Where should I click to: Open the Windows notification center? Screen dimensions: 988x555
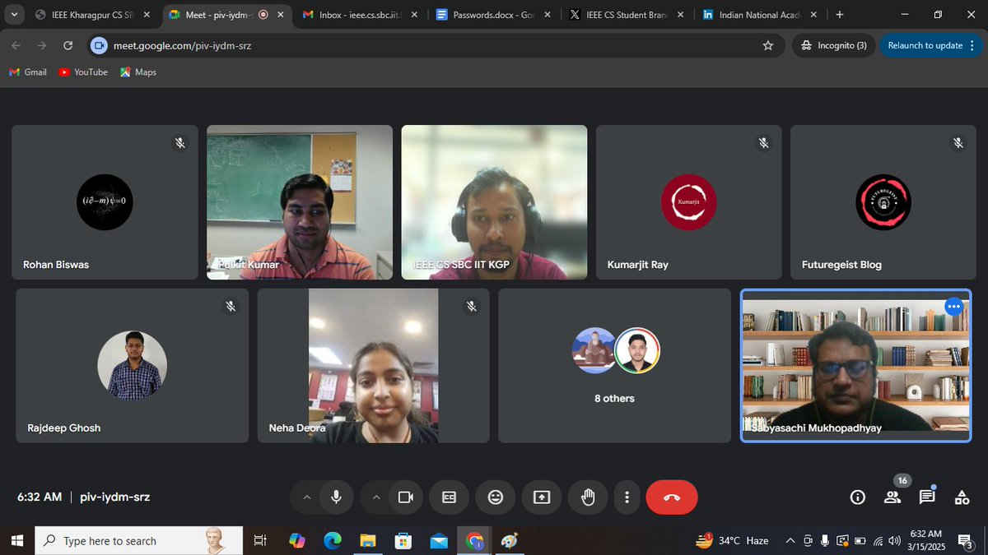[967, 541]
